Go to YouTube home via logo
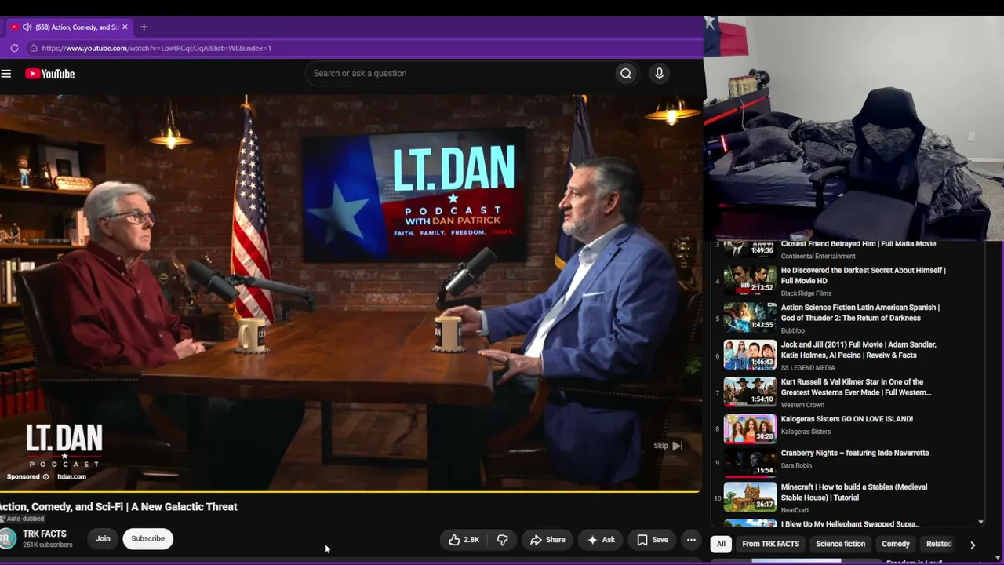Screen dimensions: 1004x565 50,74
